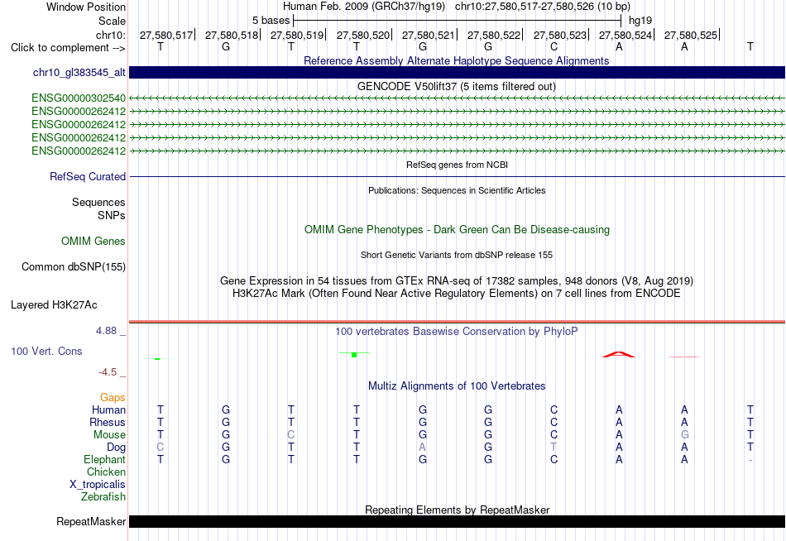Click the RefSeq Curated intron line
Screen dimensions: 786x541
click(457, 176)
